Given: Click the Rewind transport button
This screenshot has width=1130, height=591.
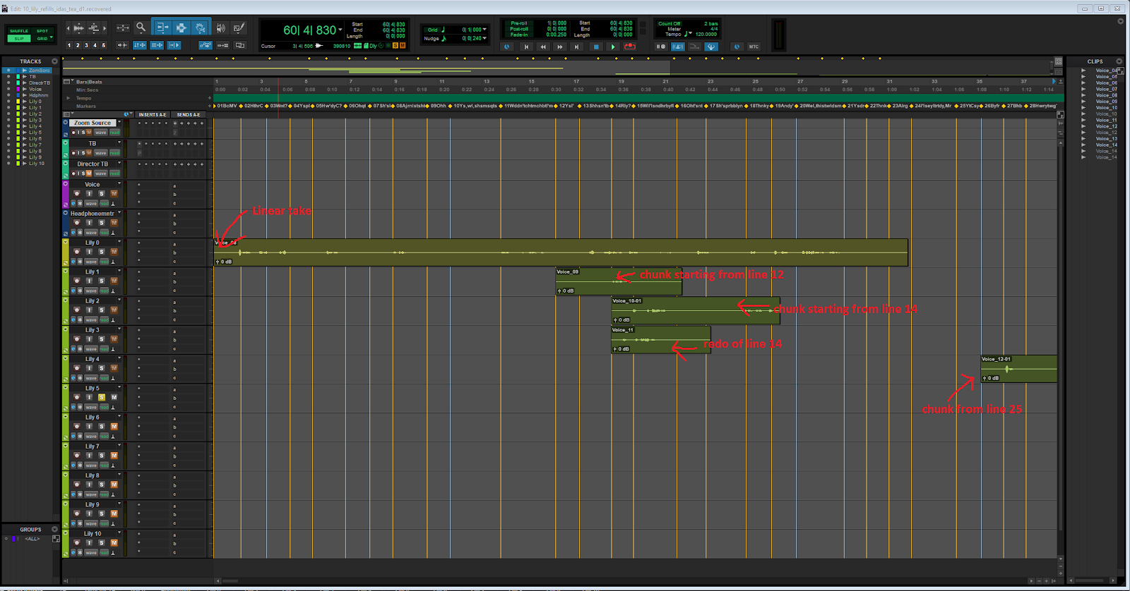Looking at the screenshot, I should tap(543, 47).
